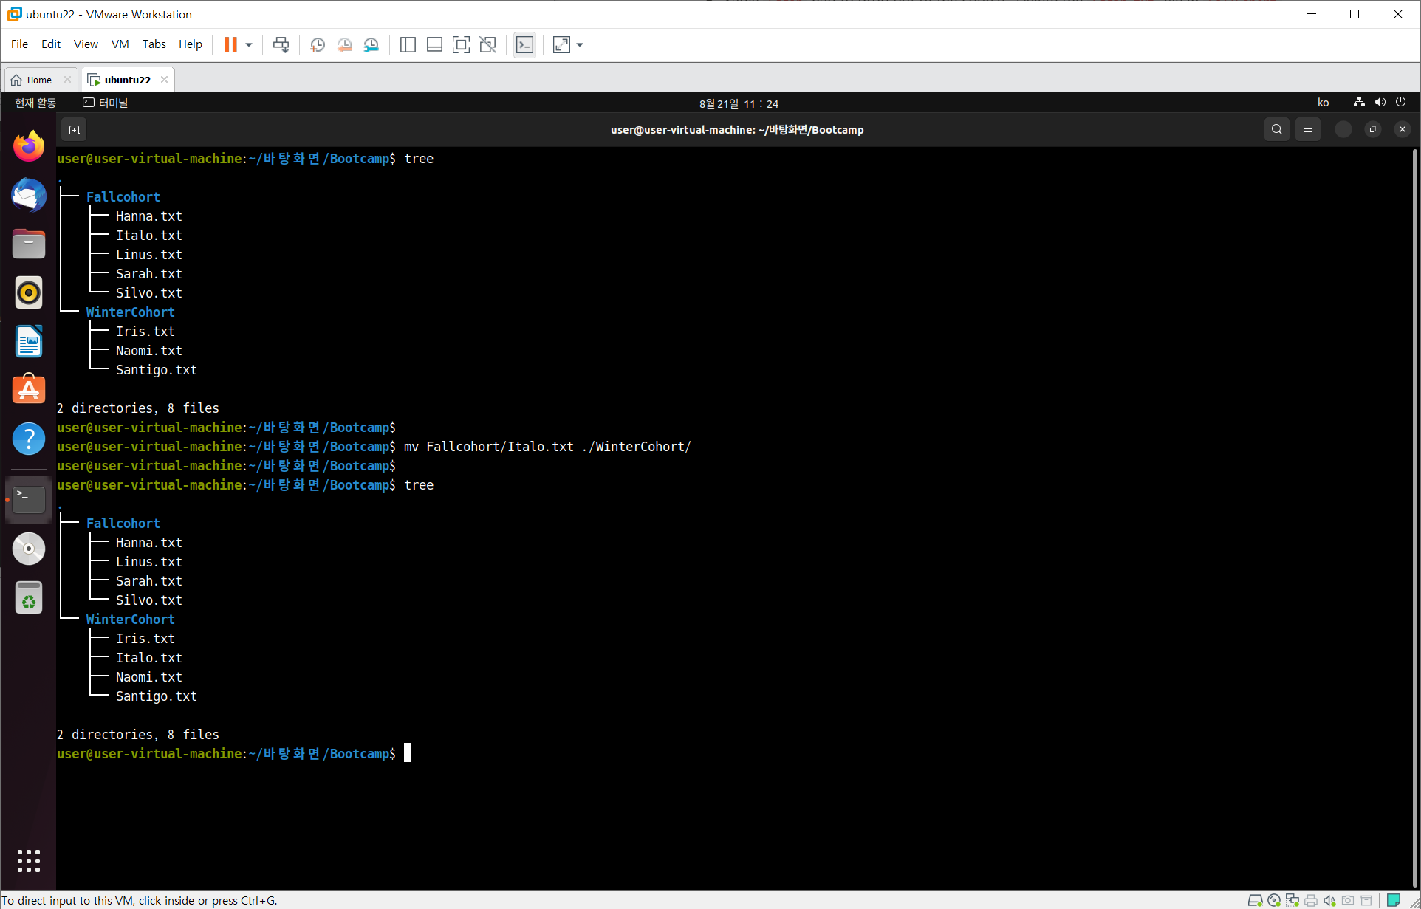Open terminal search magnifier icon
1421x909 pixels.
[x=1276, y=129]
